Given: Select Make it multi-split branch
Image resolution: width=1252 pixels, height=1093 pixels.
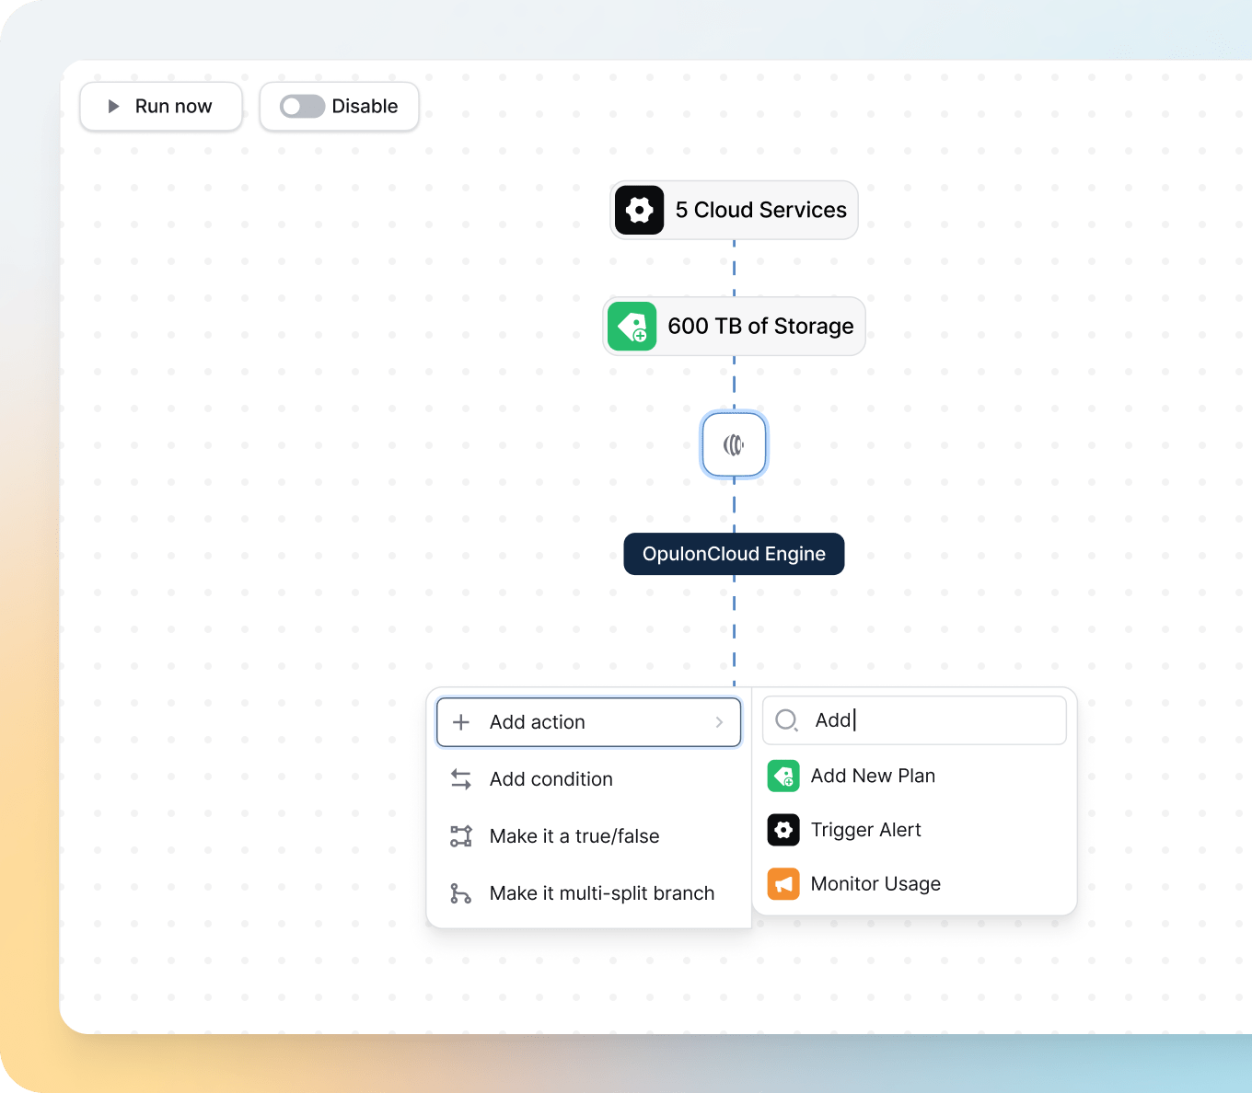Looking at the screenshot, I should point(601,893).
